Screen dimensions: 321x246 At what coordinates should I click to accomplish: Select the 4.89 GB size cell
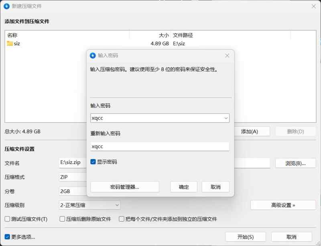(160, 44)
